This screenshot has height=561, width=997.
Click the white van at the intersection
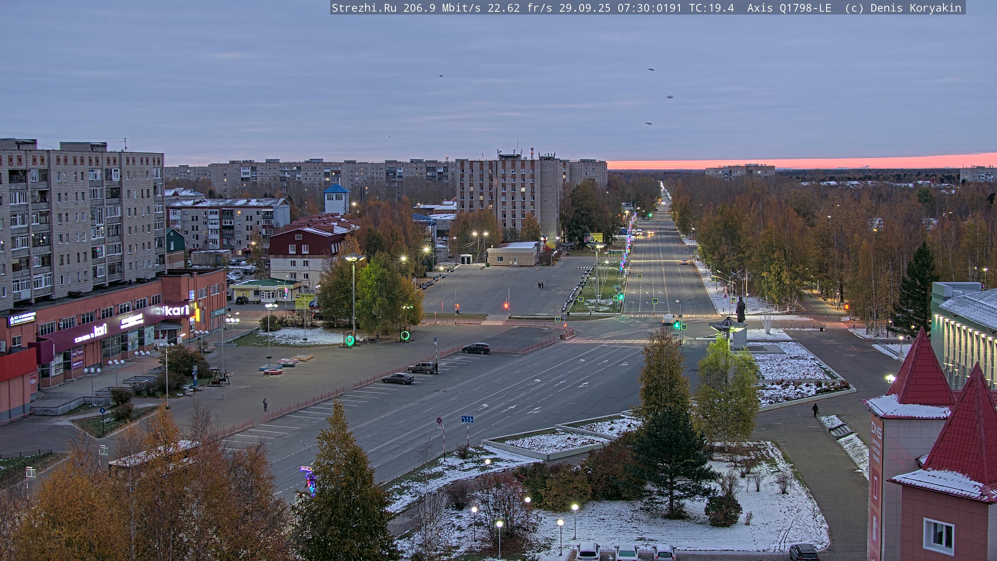(668, 319)
